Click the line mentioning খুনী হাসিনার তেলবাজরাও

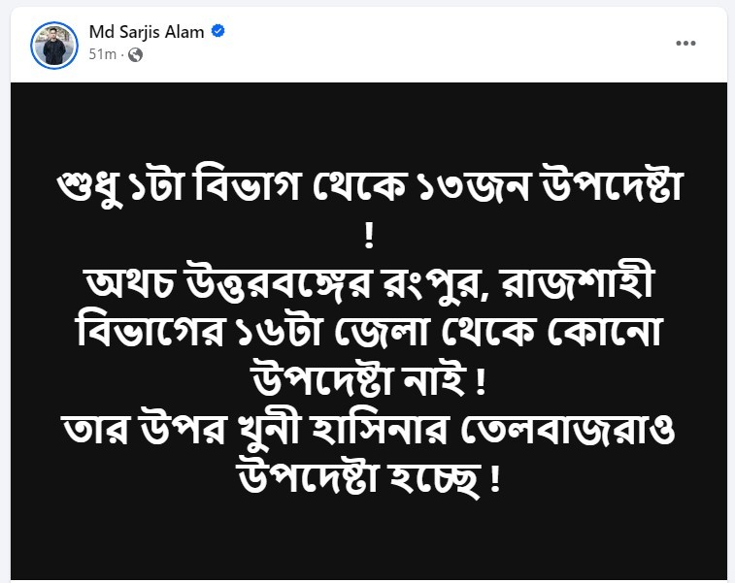(369, 430)
